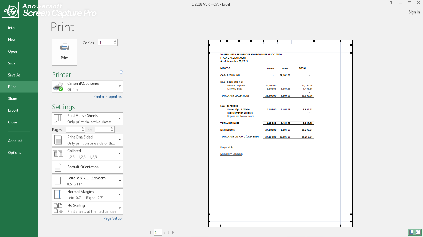Click "FINANCIAL STATEMENT" in the preview

(x=233, y=58)
